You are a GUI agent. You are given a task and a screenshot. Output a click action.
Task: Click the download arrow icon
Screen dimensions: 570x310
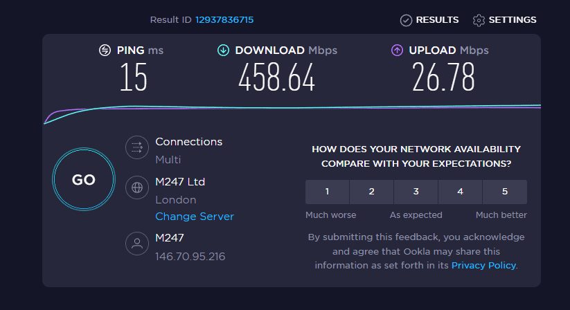(224, 50)
